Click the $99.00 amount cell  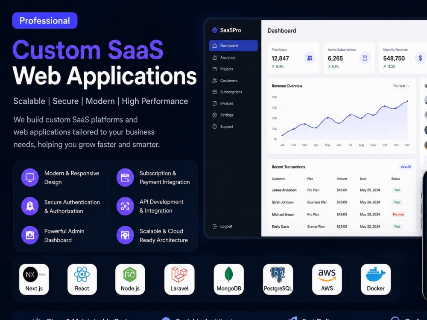(342, 202)
